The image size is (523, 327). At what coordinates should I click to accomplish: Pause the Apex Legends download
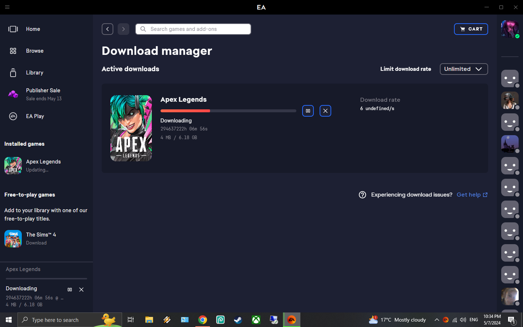pyautogui.click(x=308, y=111)
